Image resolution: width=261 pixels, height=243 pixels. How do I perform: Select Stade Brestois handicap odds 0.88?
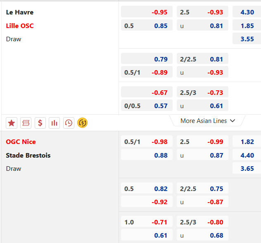147,155
